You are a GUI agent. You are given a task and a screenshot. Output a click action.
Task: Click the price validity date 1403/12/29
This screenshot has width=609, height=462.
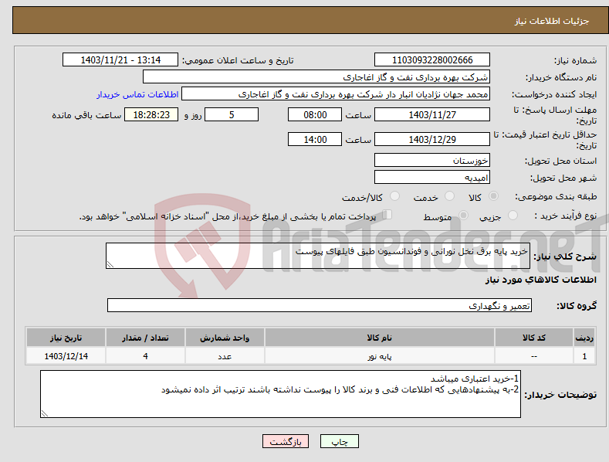432,139
